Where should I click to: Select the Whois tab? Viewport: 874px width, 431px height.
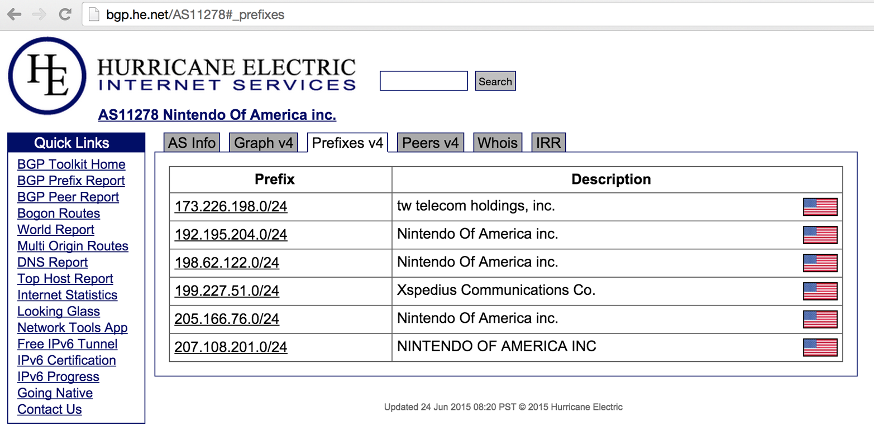click(x=496, y=142)
